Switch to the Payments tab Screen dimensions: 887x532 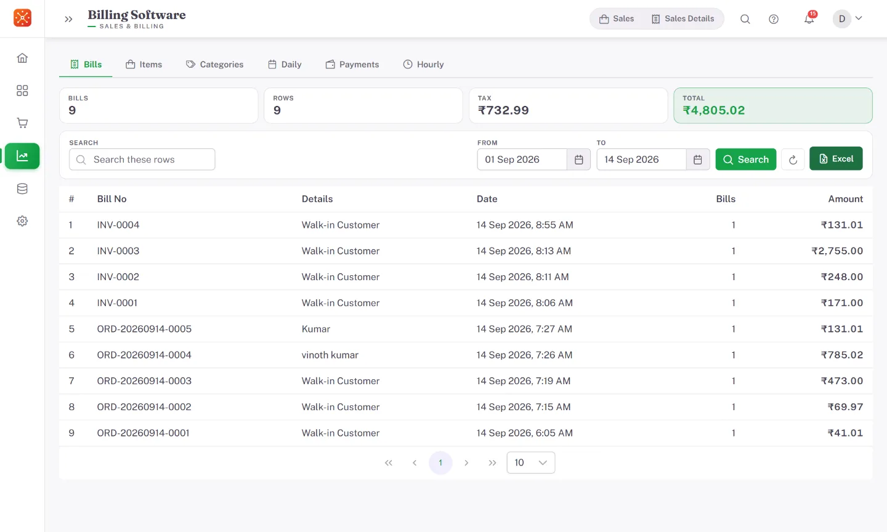coord(352,65)
